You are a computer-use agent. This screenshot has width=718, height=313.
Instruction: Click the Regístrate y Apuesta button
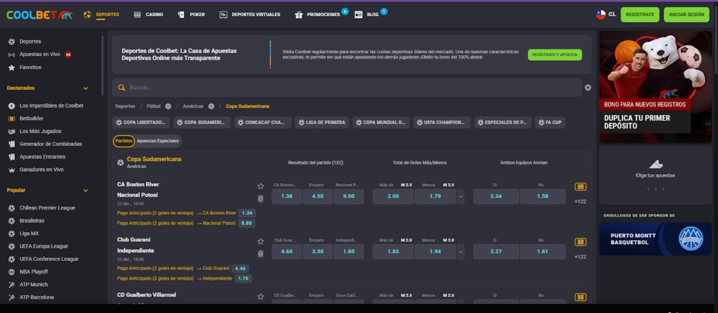555,54
